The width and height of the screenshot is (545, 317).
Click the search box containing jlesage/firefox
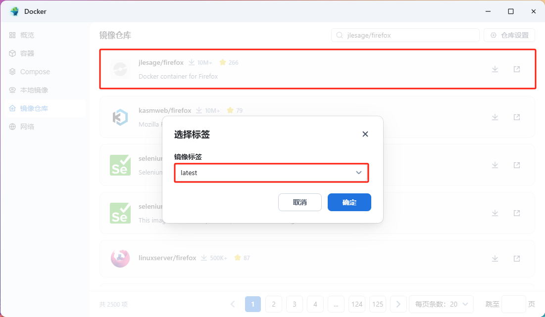tap(405, 35)
